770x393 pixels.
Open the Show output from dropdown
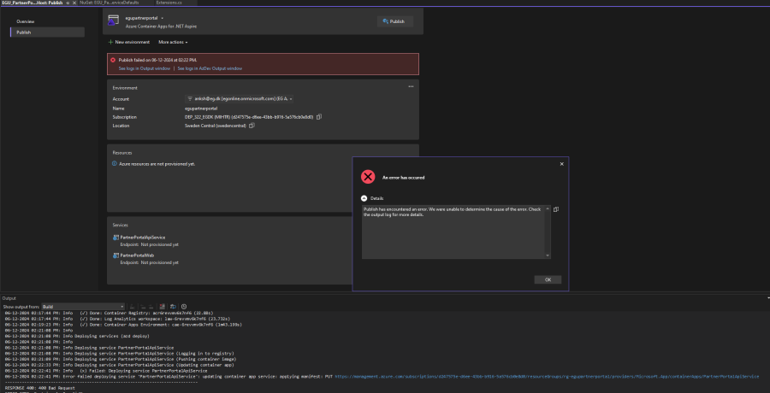[84, 307]
